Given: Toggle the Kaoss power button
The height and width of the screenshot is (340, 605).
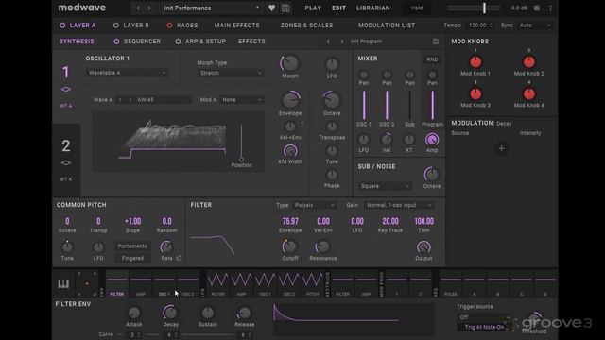Looking at the screenshot, I should pyautogui.click(x=169, y=25).
